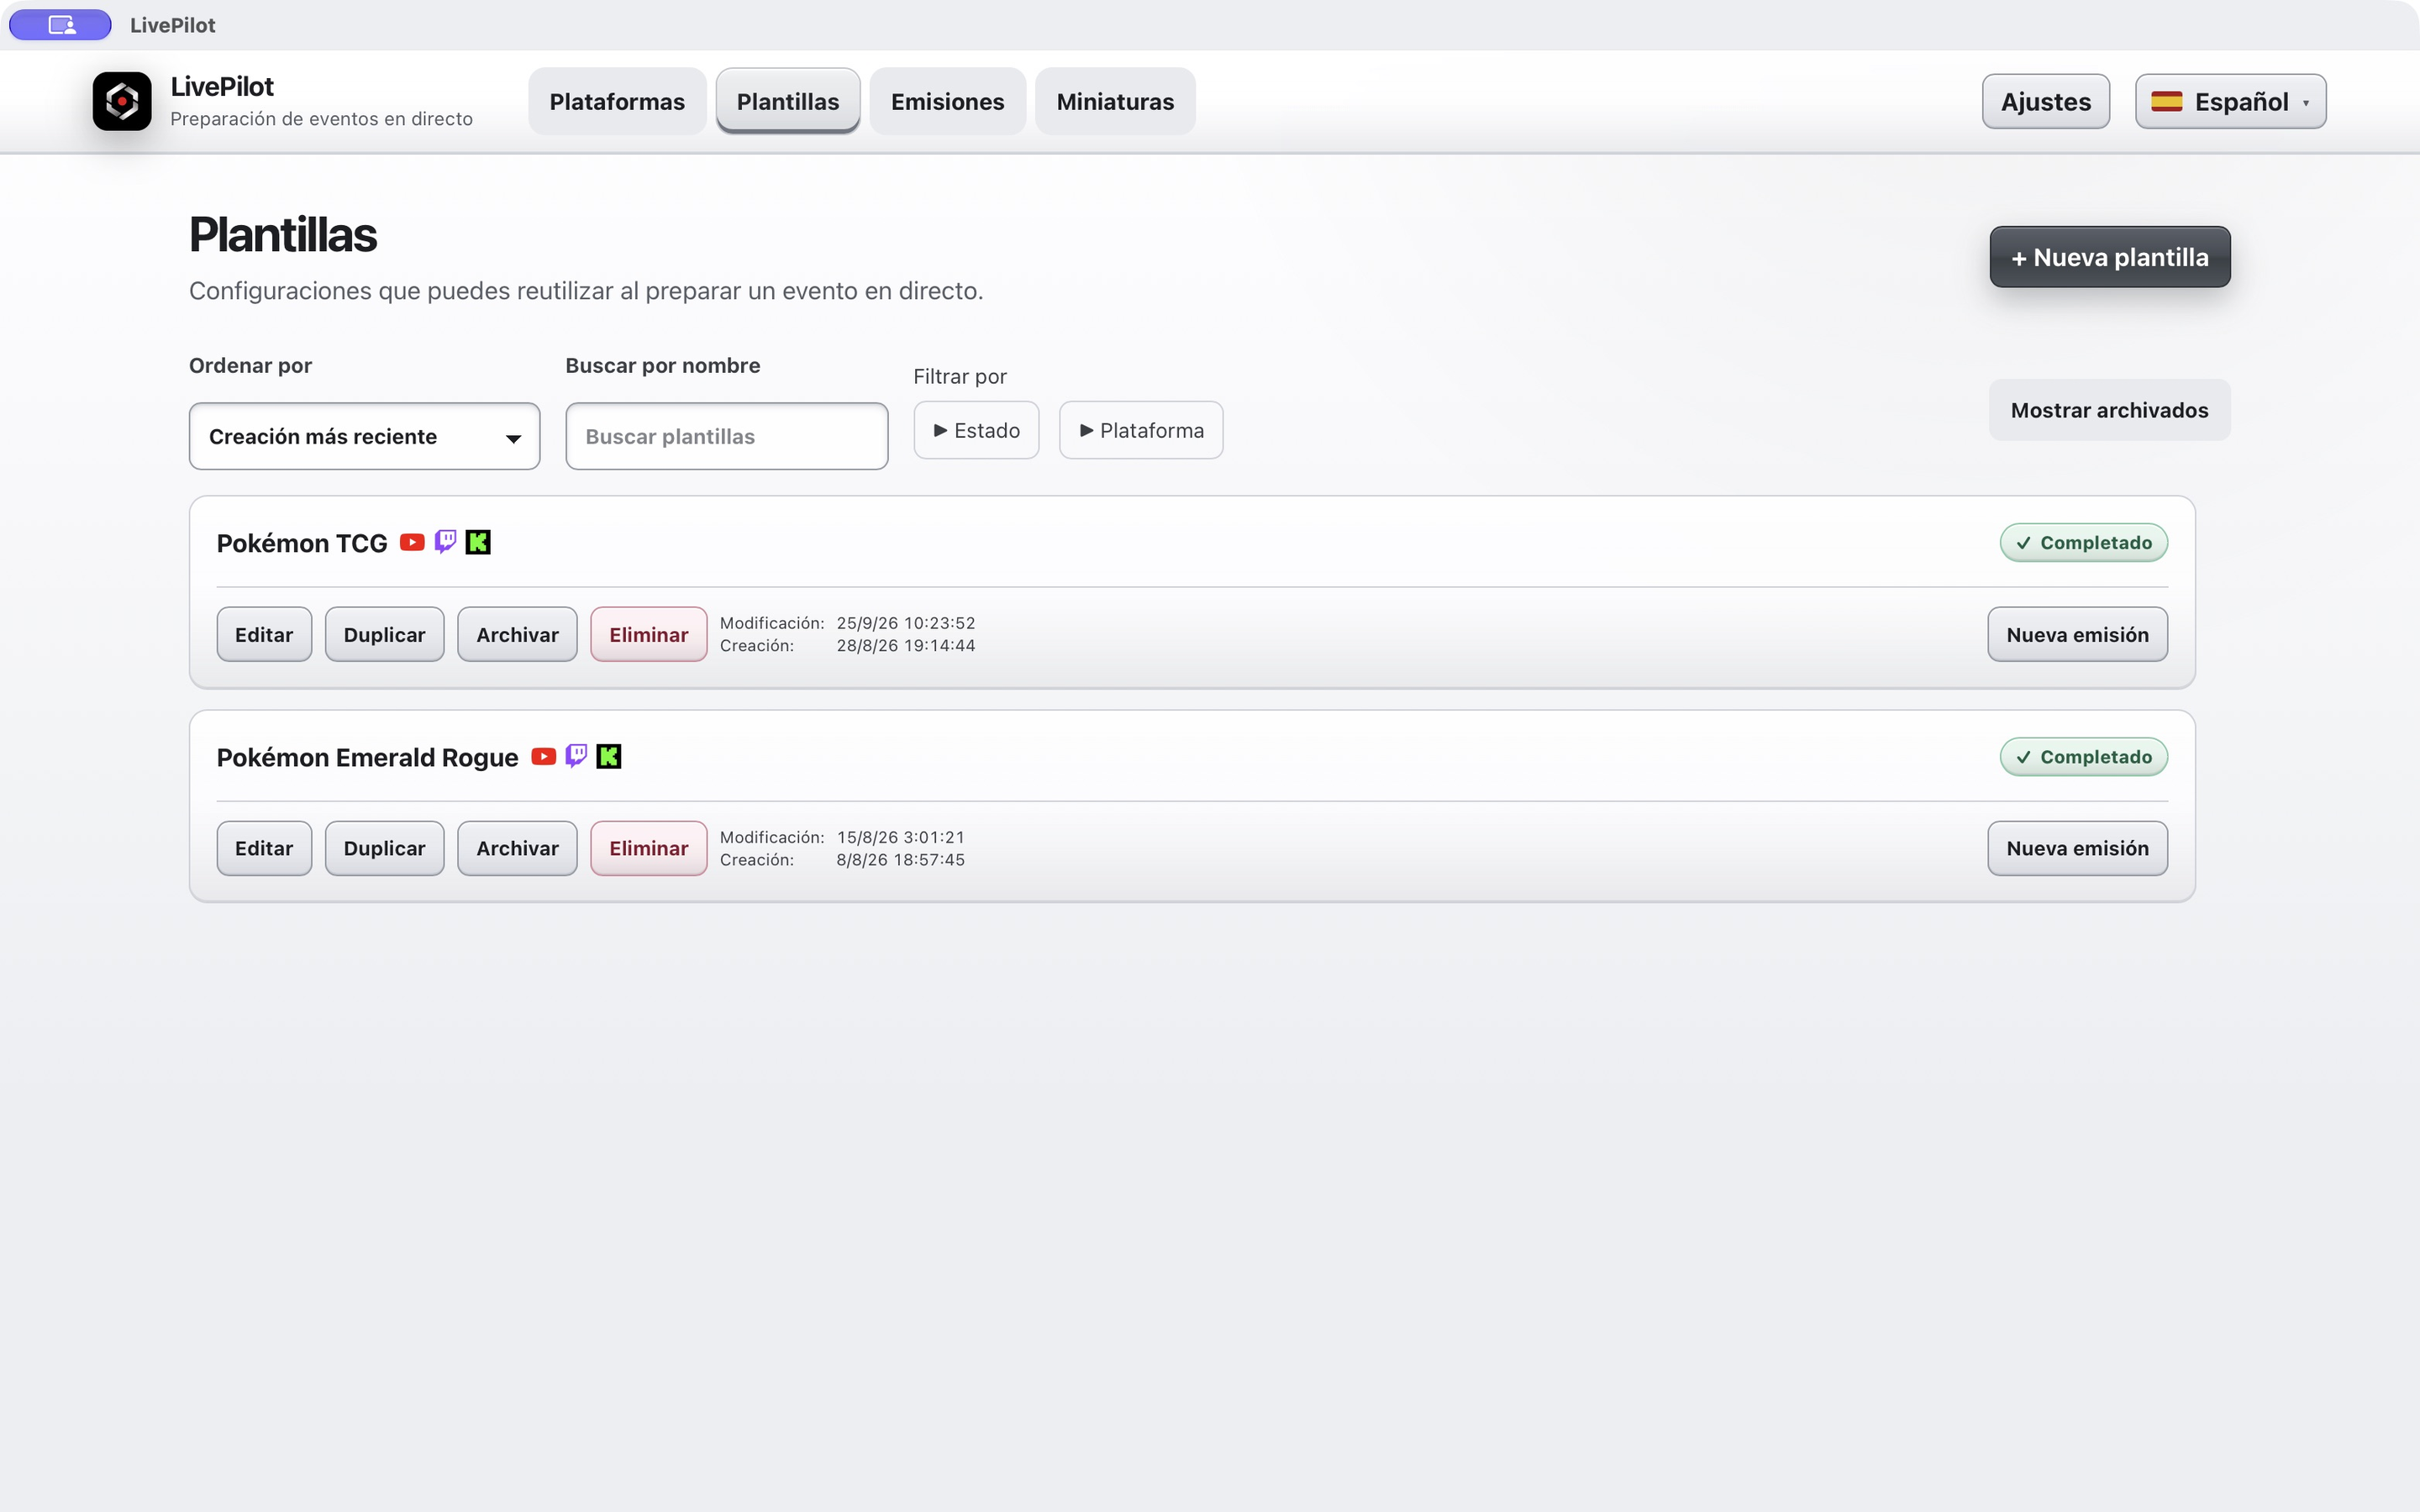Open the Creación más reciente sort dropdown
Viewport: 2420px width, 1512px height.
(x=364, y=436)
